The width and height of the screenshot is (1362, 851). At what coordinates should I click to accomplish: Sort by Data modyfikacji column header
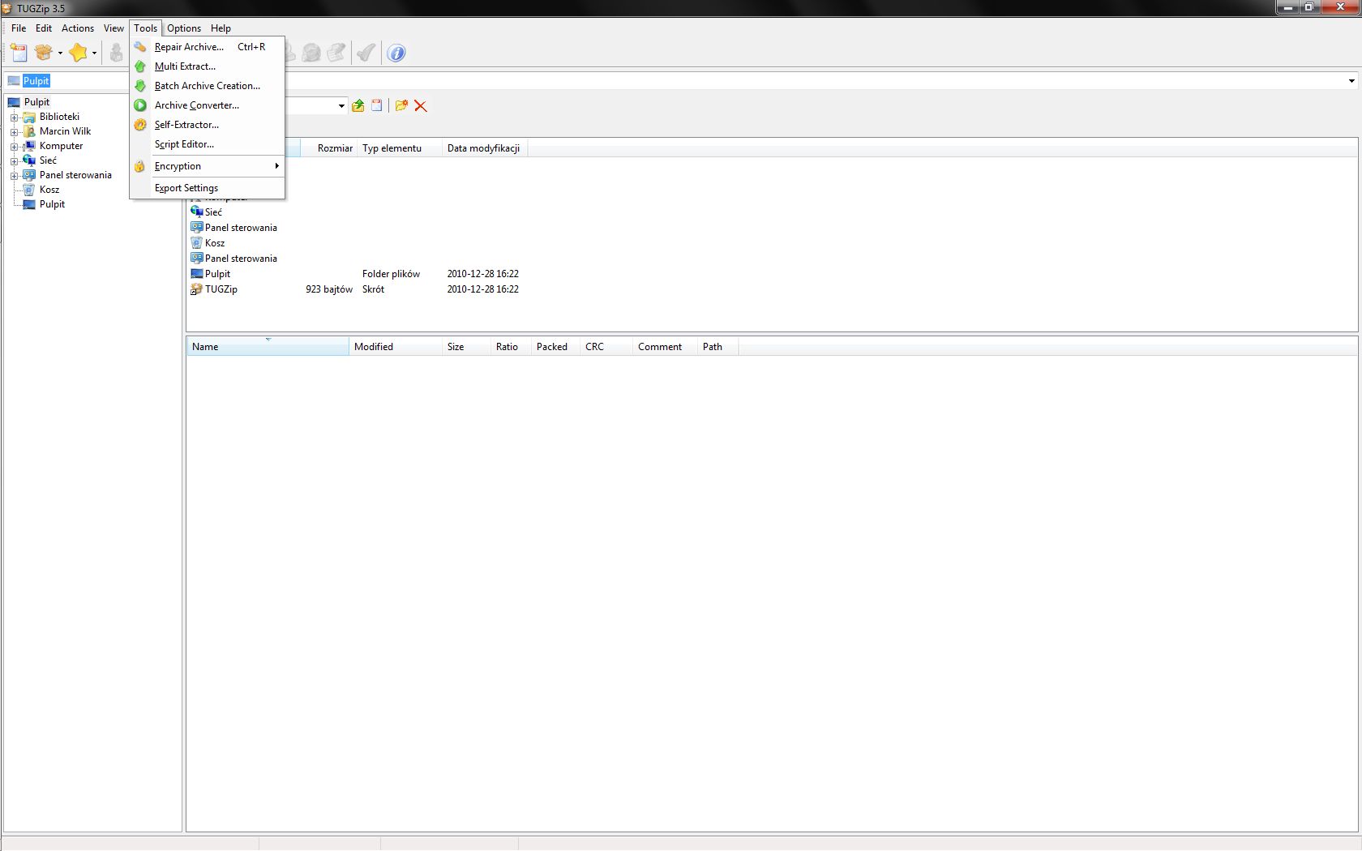485,148
